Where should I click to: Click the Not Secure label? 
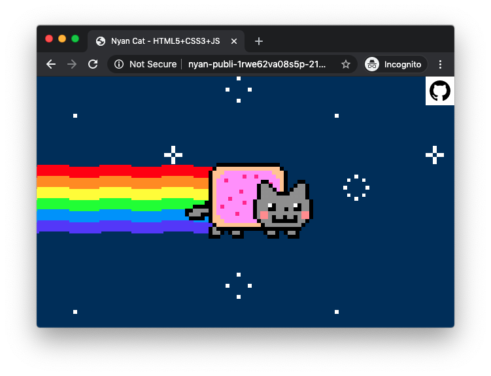(x=153, y=64)
